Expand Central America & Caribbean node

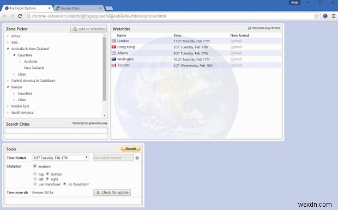8,81
